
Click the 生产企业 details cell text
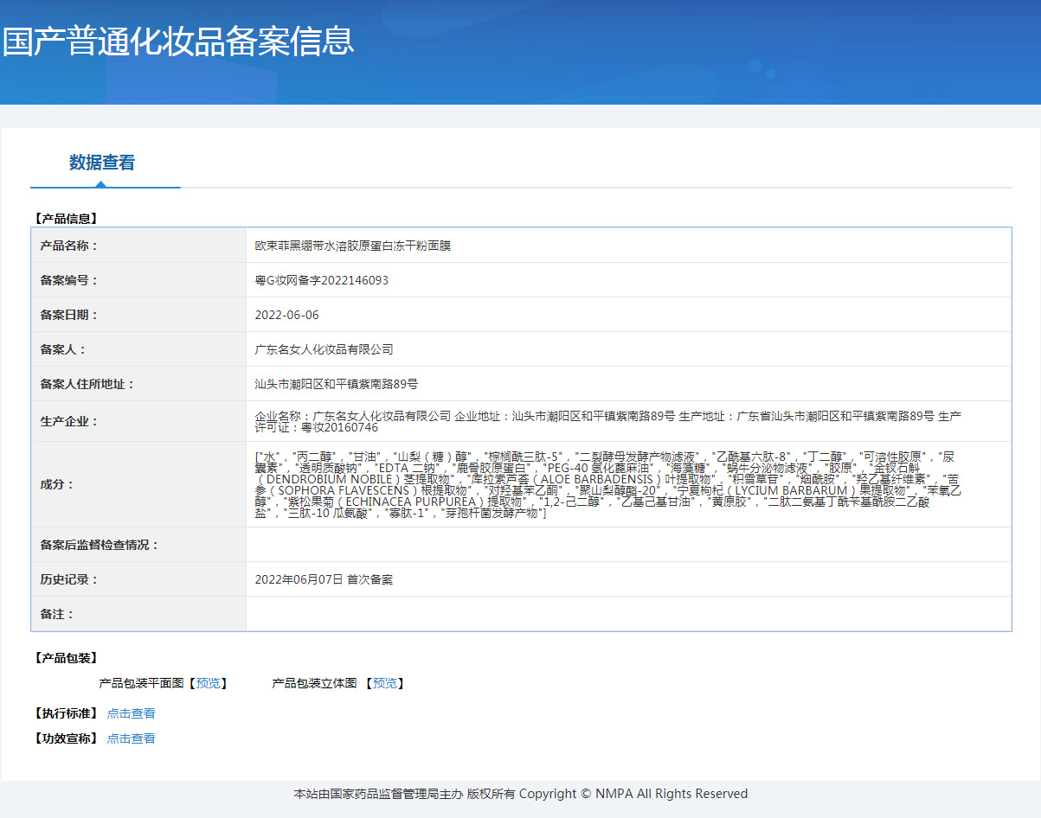606,421
